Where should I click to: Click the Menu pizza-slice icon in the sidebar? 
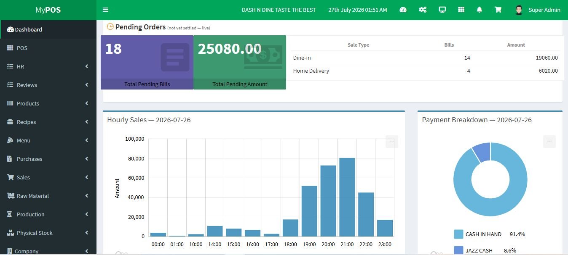11,140
